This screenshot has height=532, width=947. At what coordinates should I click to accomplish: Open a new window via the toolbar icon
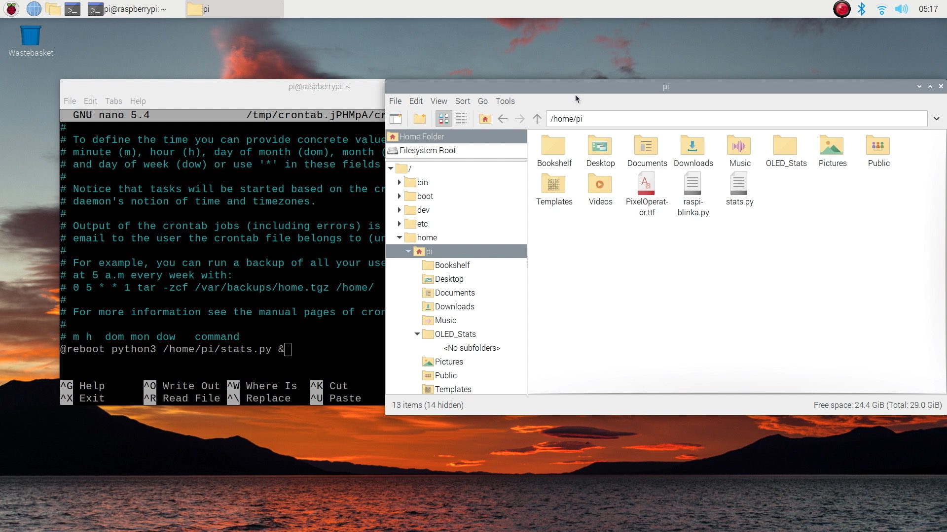tap(396, 119)
